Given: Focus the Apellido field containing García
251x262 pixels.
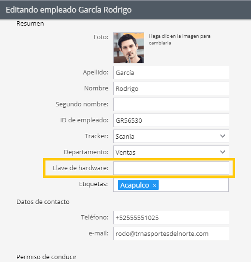Looking at the screenshot, I should coord(171,73).
